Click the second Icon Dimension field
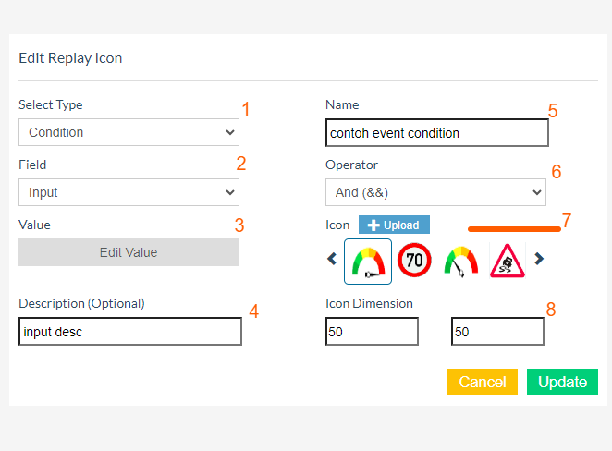This screenshot has height=451, width=612. [x=497, y=332]
